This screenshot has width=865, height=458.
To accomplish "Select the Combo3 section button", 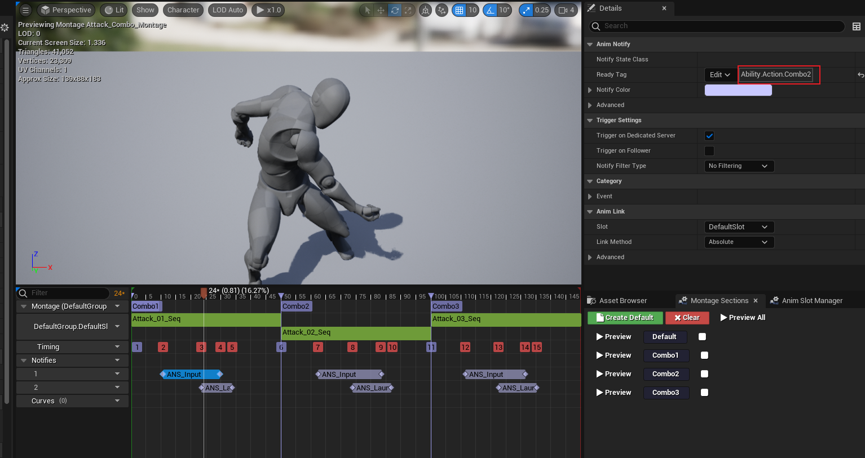I will click(x=666, y=393).
